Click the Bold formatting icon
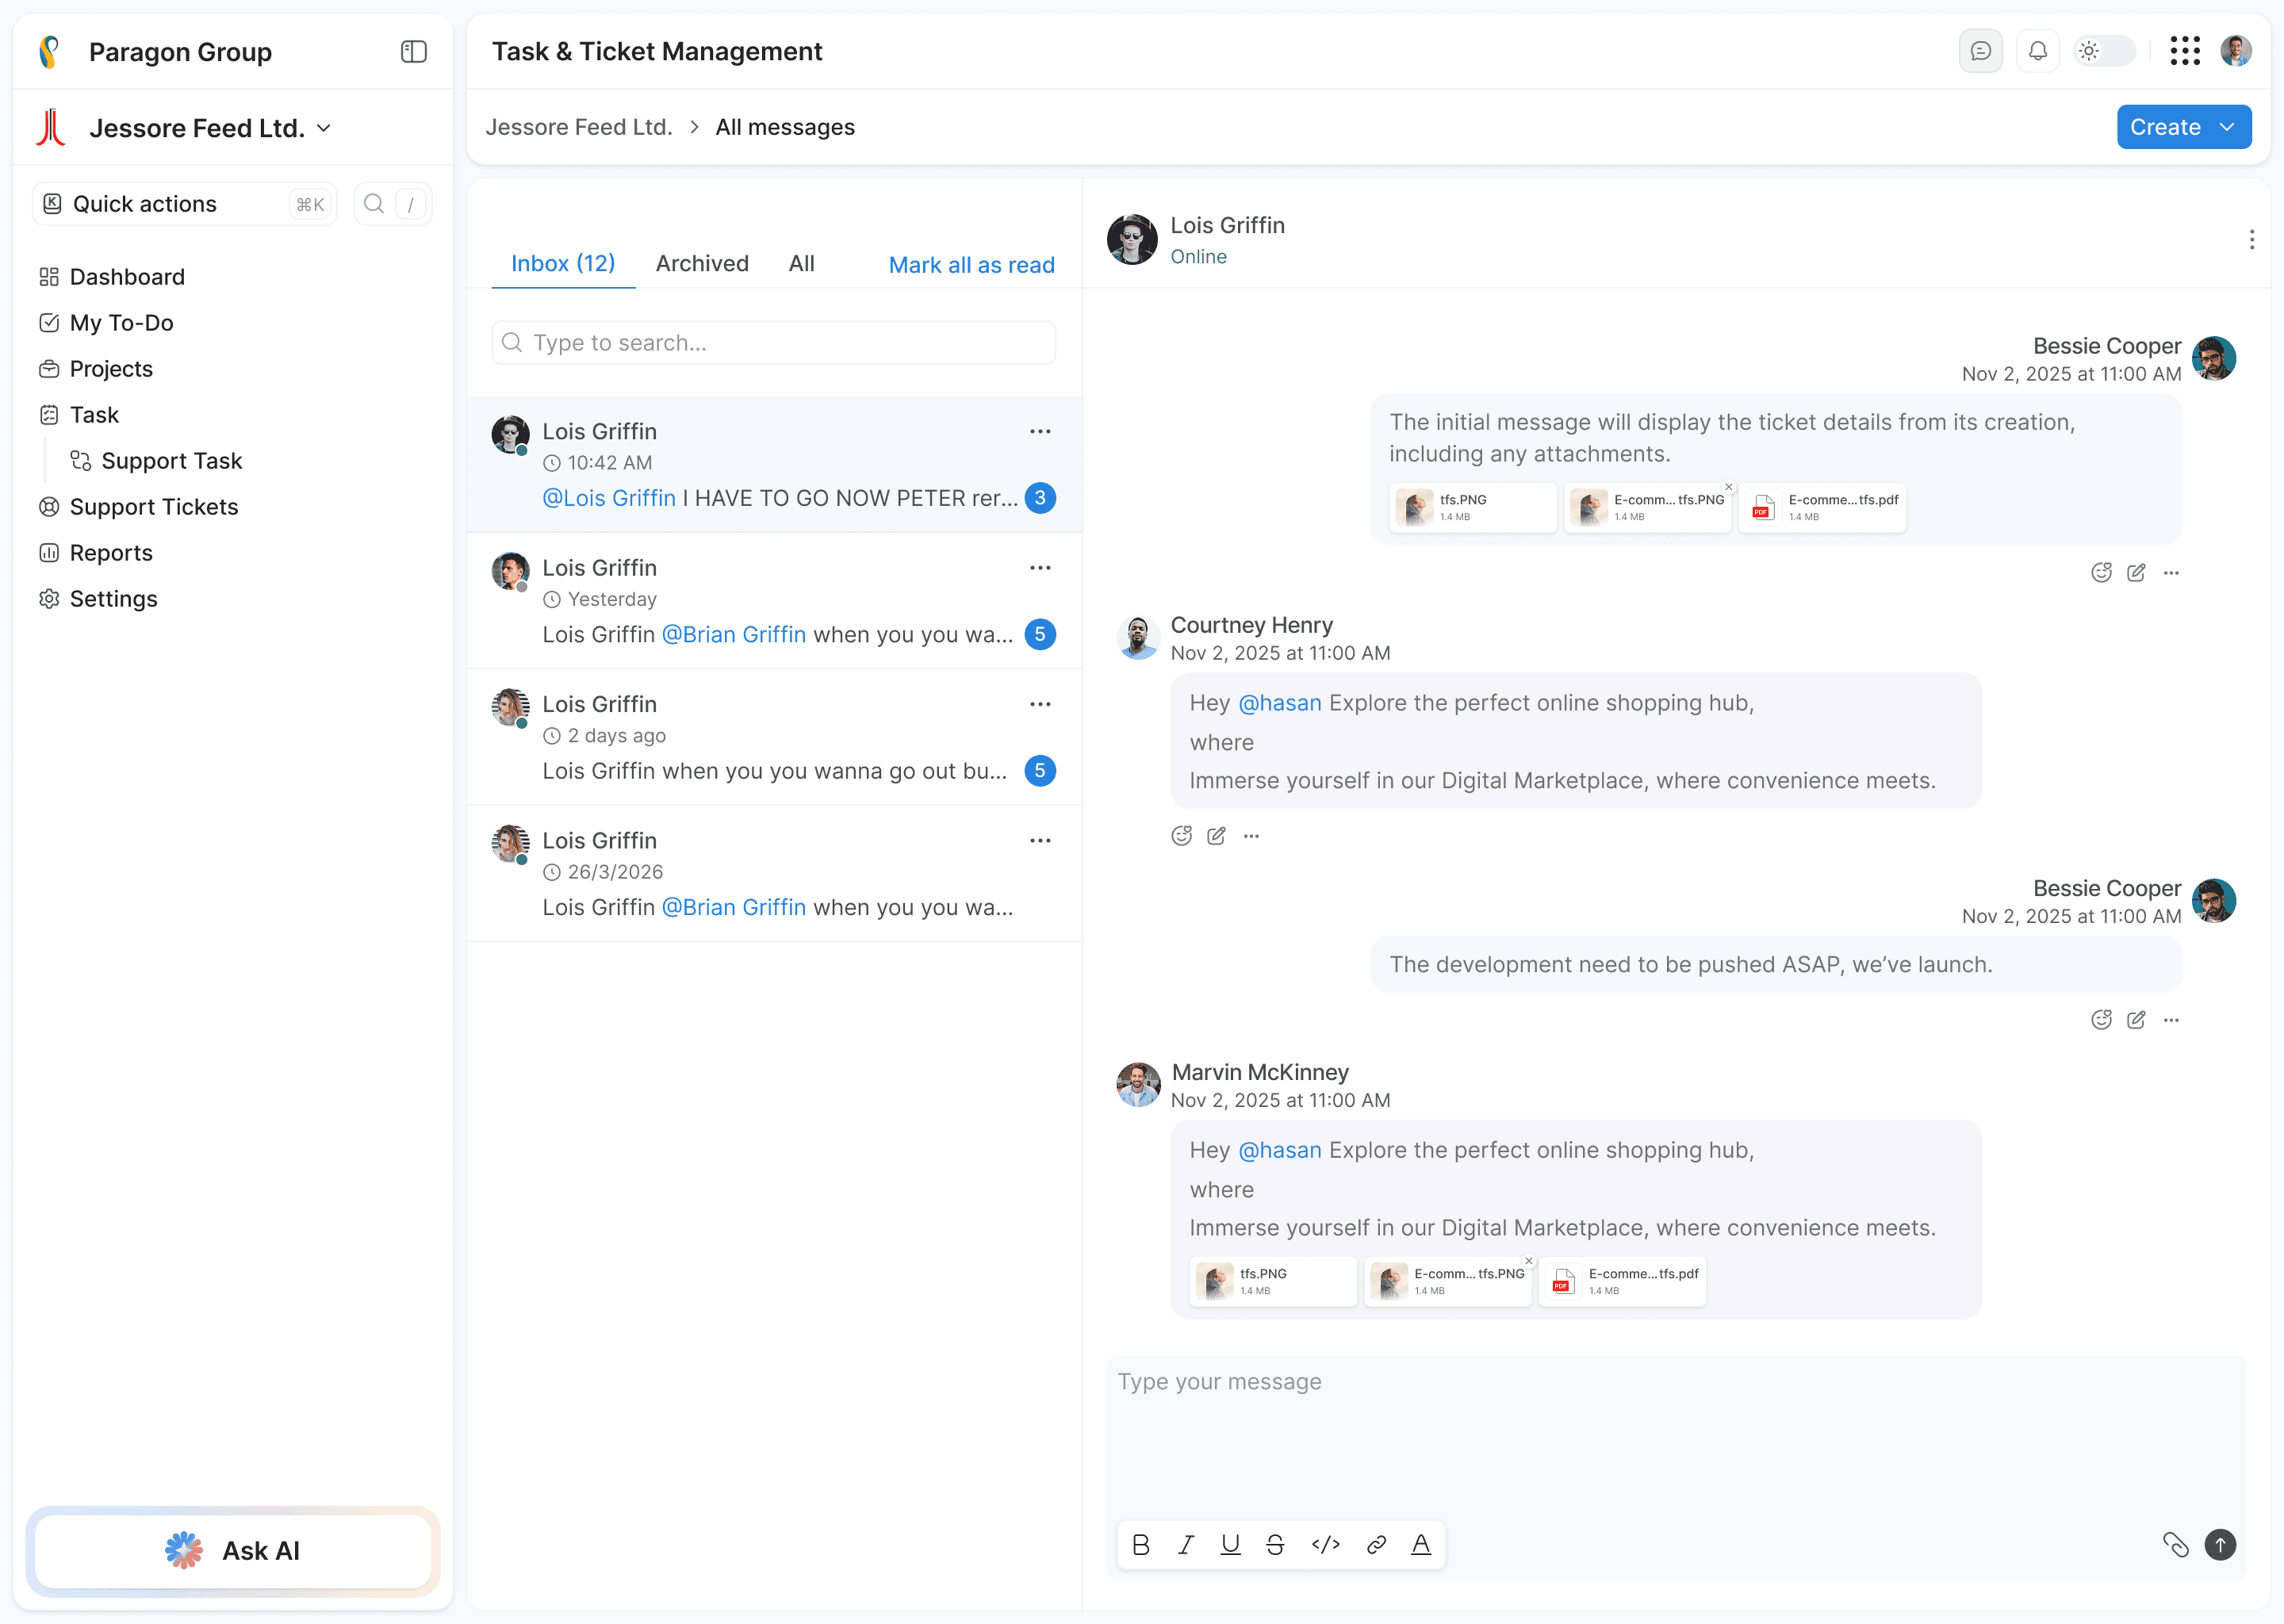The width and height of the screenshot is (2284, 1624). tap(1141, 1545)
